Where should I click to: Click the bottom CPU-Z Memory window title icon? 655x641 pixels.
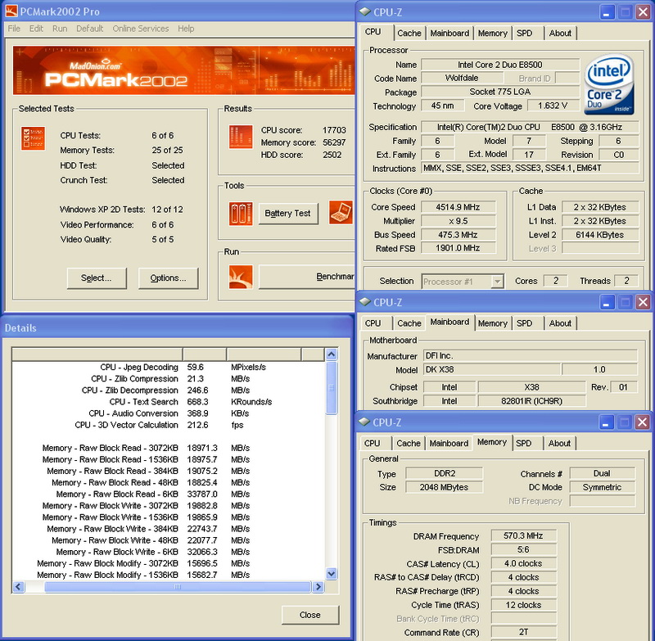click(x=364, y=422)
